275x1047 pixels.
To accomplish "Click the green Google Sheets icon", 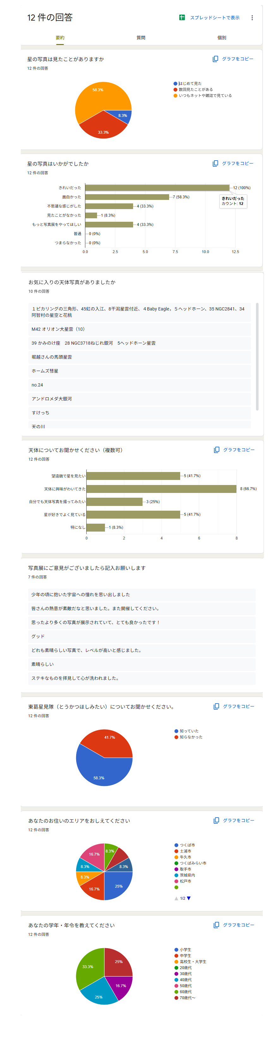I will [182, 17].
